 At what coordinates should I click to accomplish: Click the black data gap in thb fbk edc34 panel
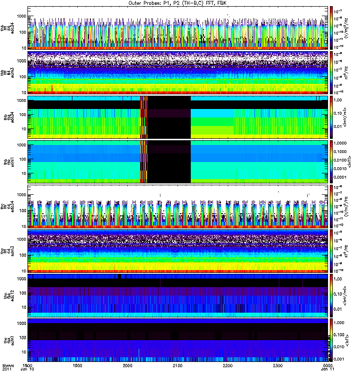169,117
